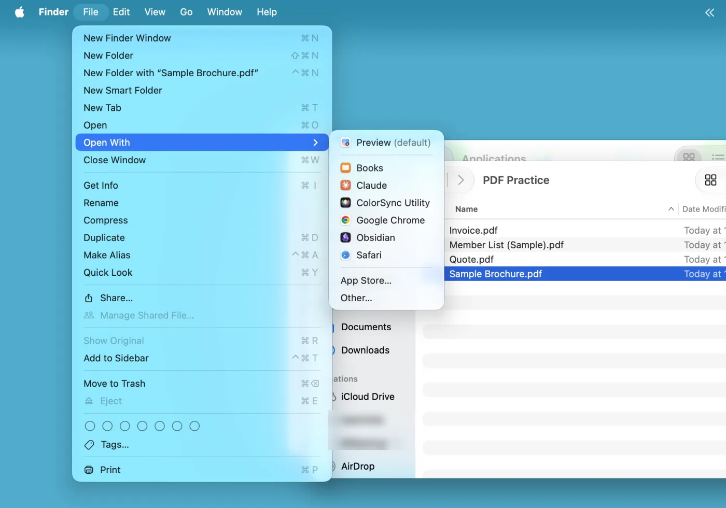Choose New Folder with "Sample Brochure.pdf"
This screenshot has height=508, width=726.
click(202, 73)
